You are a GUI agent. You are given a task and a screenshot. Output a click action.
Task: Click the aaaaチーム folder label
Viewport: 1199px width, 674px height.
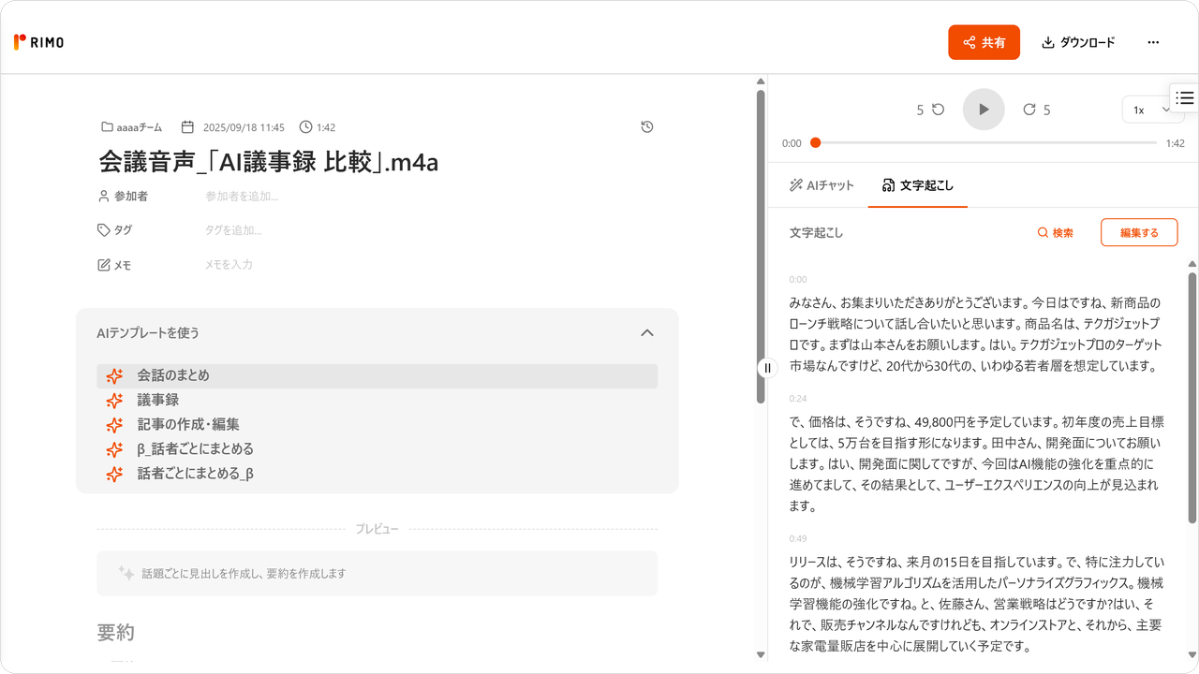131,127
